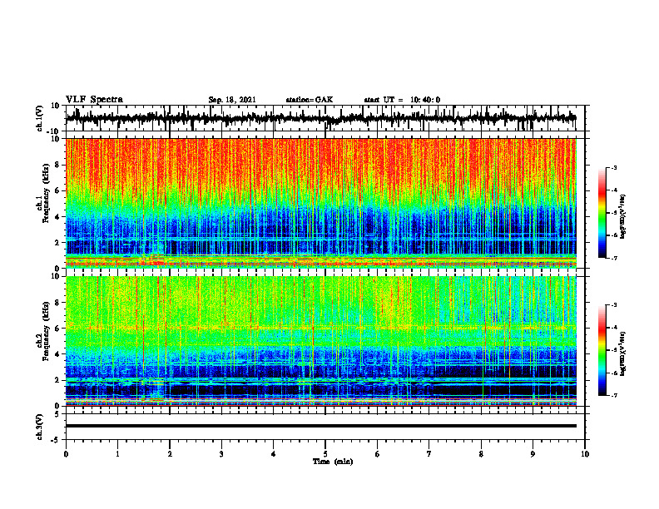Click the "10" label ending the time axis
Image resolution: width=659 pixels, height=509 pixels.
[585, 454]
